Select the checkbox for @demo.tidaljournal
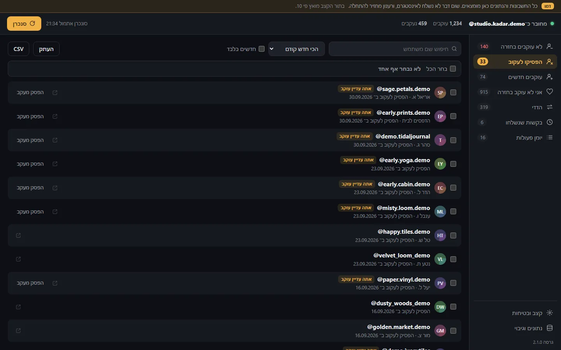This screenshot has height=350, width=561. tap(453, 140)
